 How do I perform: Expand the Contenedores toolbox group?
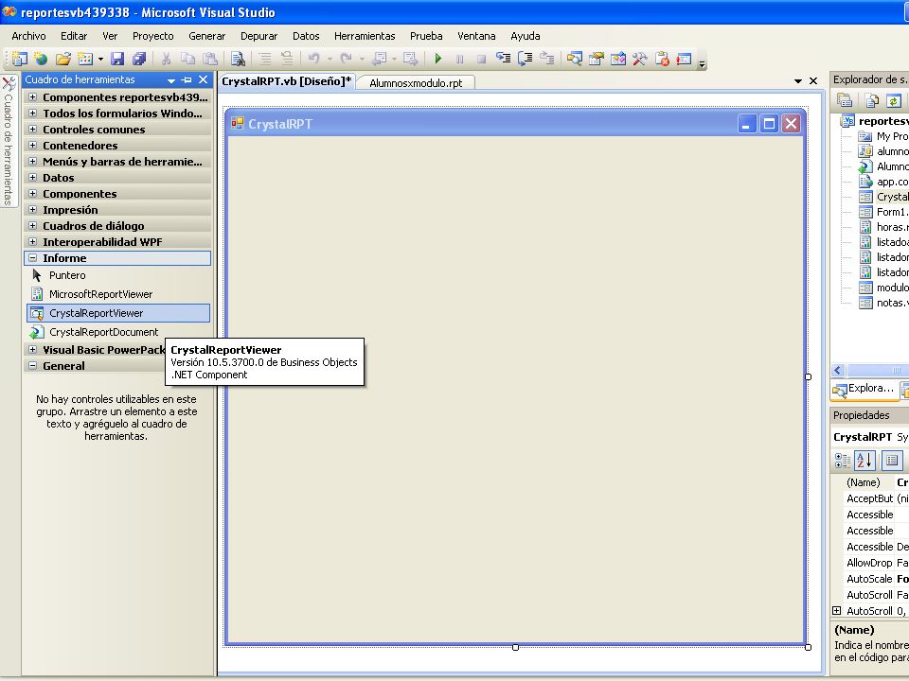pos(33,146)
